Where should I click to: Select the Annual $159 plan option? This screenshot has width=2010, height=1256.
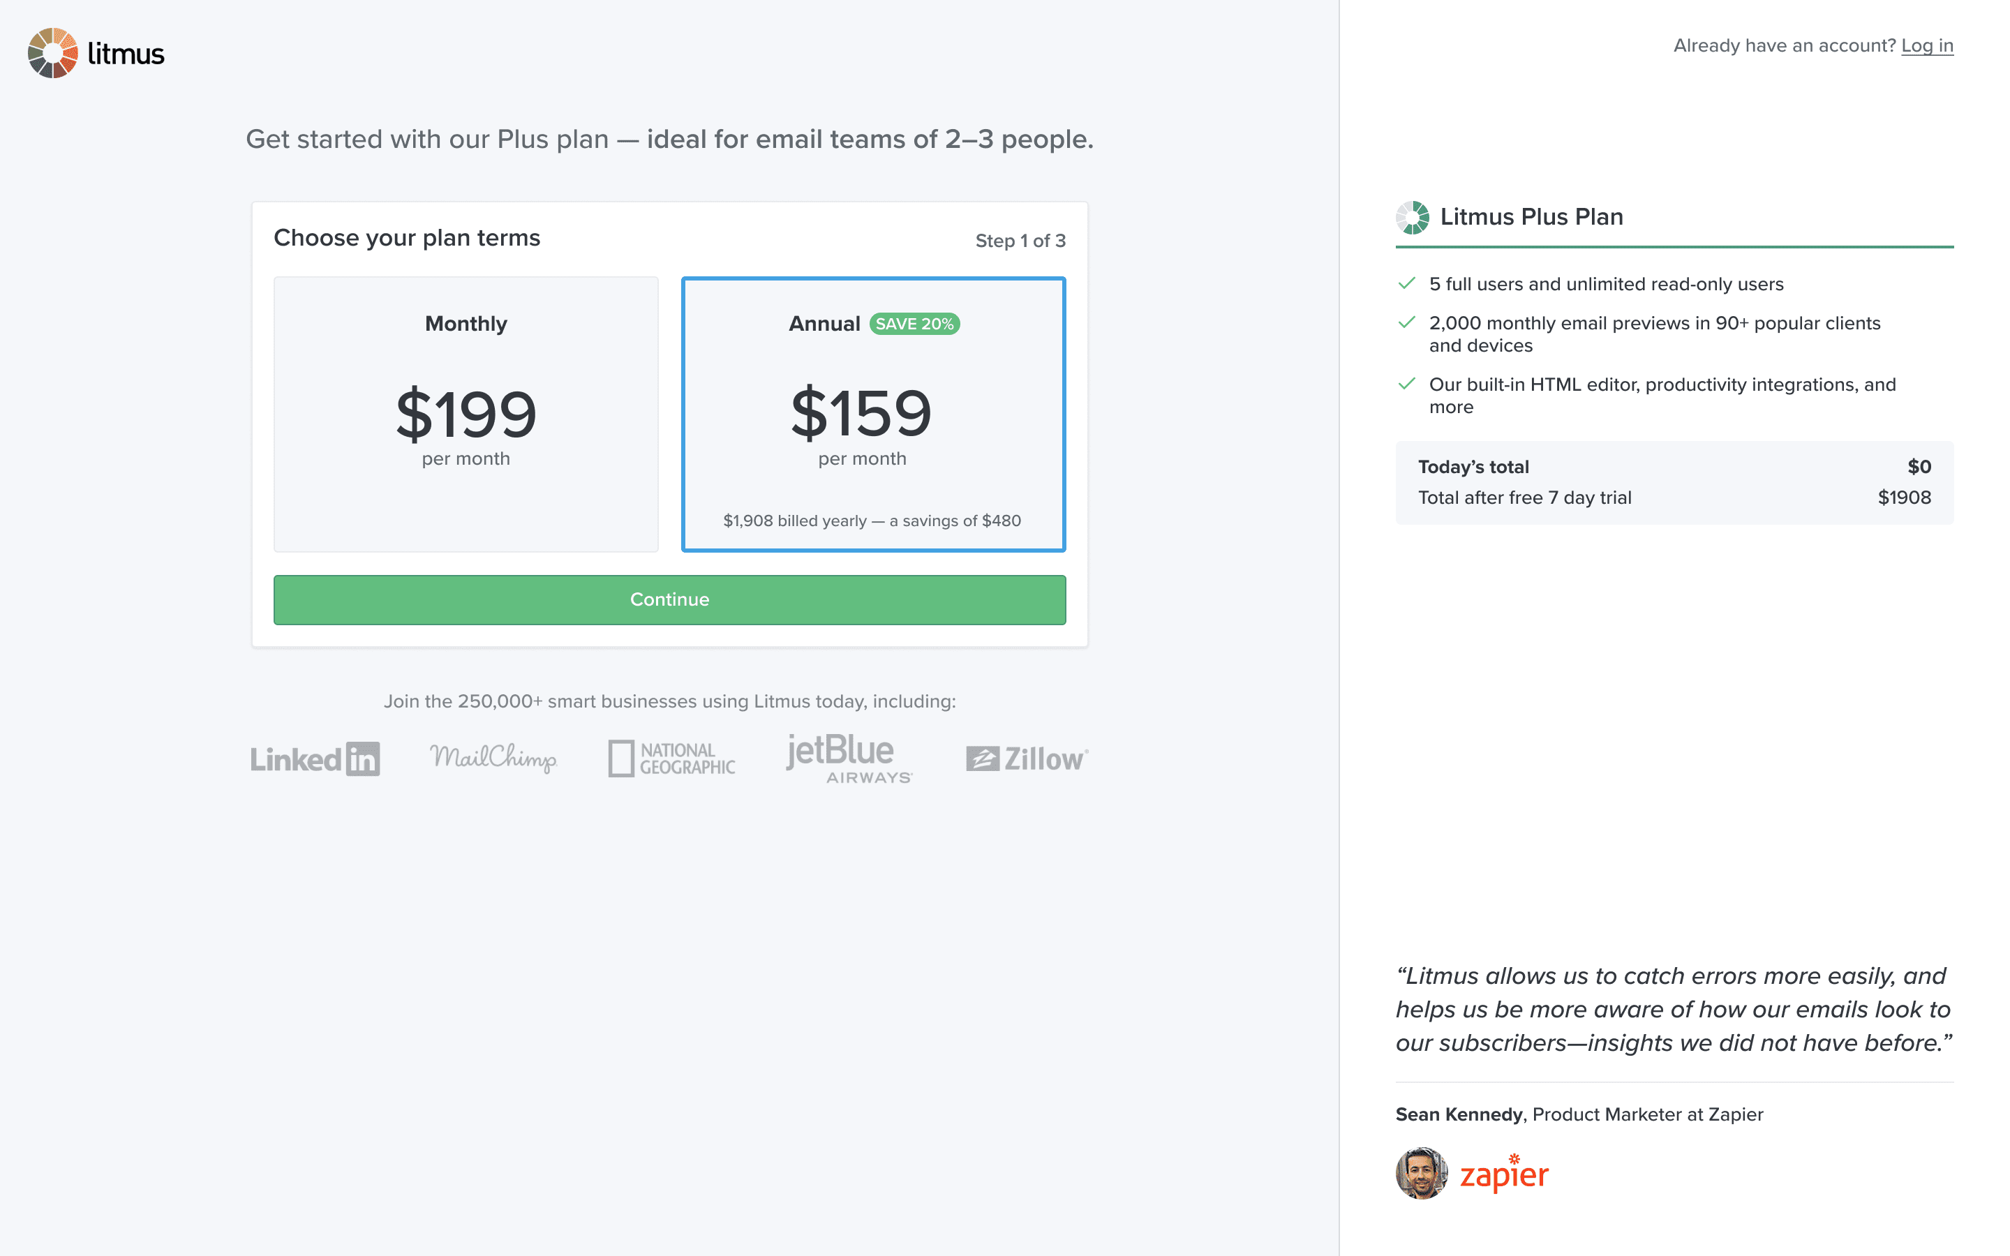click(x=873, y=414)
